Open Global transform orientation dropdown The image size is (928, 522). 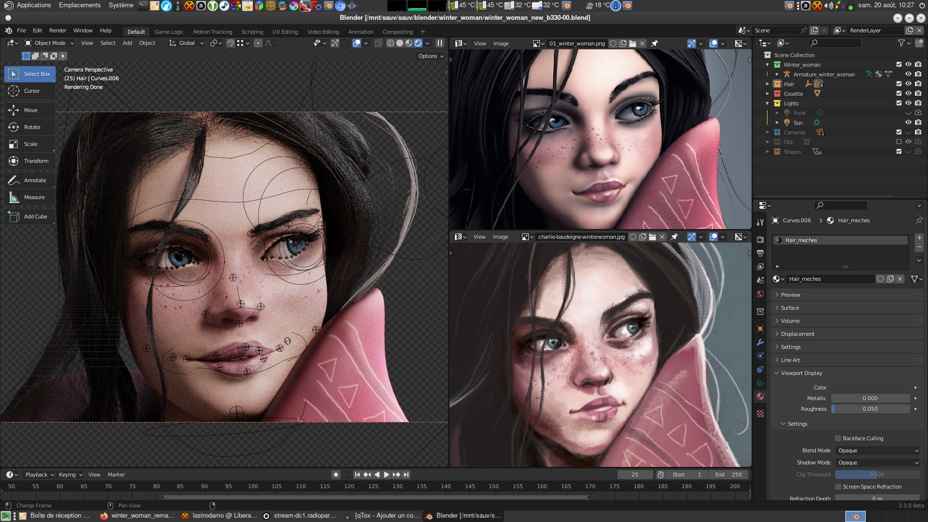(x=186, y=43)
